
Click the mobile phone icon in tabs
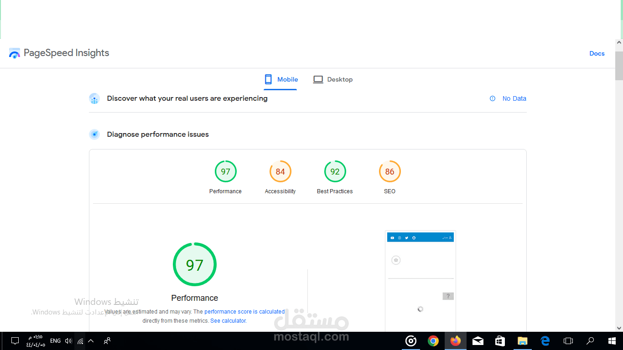[x=268, y=79]
